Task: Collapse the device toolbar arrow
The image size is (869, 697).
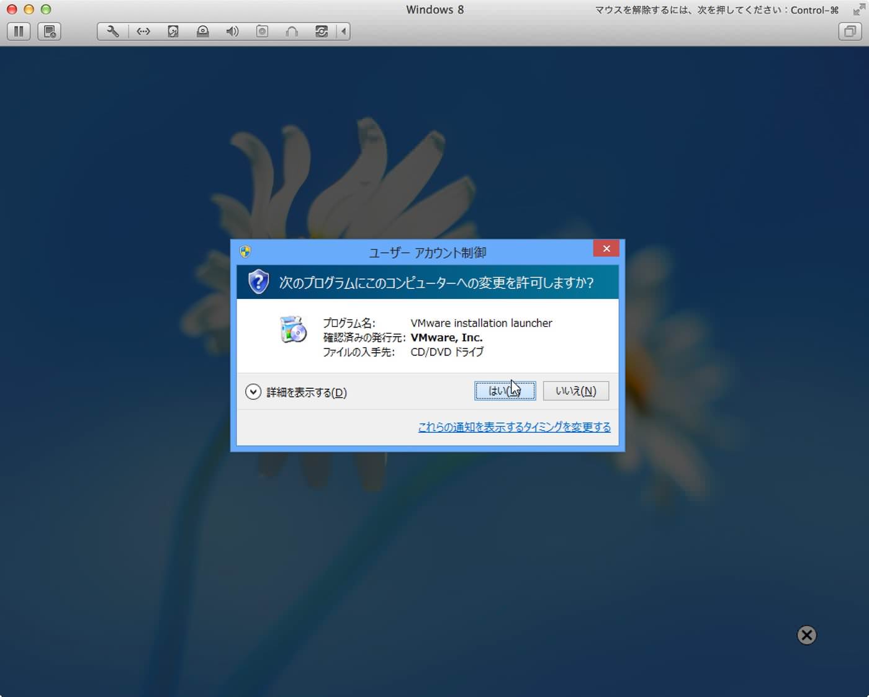Action: point(343,31)
